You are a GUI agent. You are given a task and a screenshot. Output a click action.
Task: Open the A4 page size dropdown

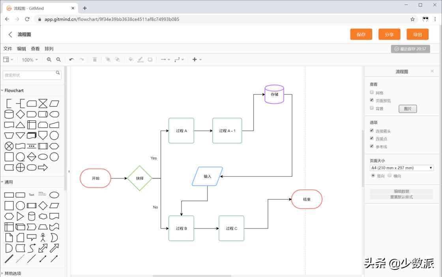402,168
